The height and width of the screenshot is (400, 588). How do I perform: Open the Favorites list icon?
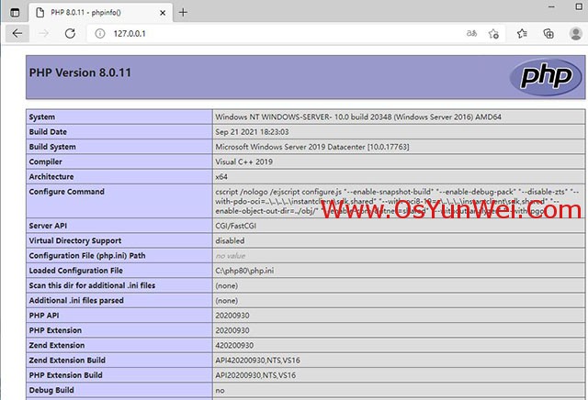[x=522, y=34]
